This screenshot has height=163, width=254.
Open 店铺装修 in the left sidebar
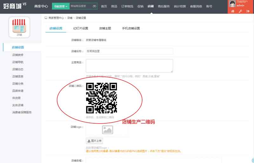(18, 55)
